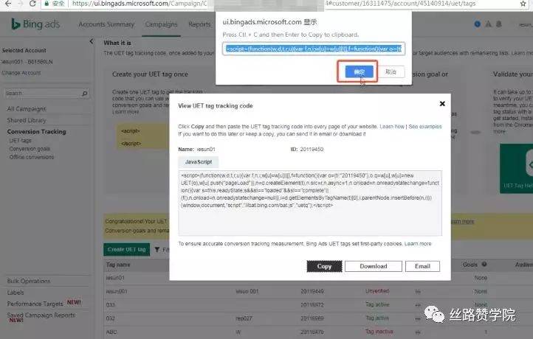Open Campaigns tab

(x=161, y=24)
